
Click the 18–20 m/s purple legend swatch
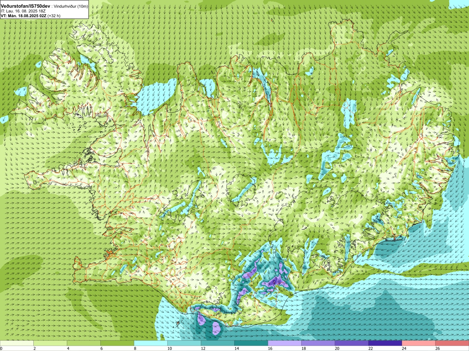click(318, 343)
